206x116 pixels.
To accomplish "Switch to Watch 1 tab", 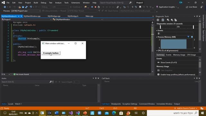I will [18, 104].
